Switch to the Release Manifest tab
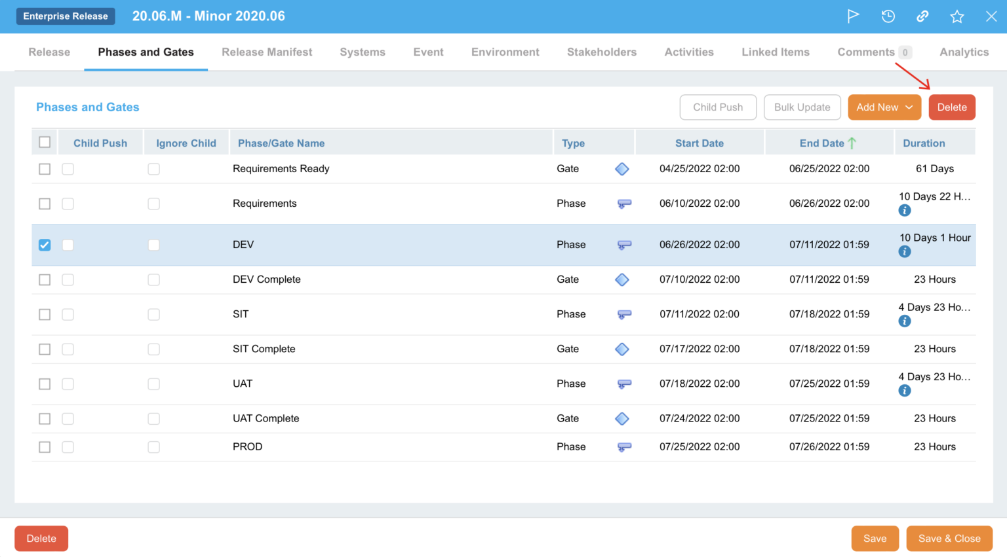 pos(267,52)
